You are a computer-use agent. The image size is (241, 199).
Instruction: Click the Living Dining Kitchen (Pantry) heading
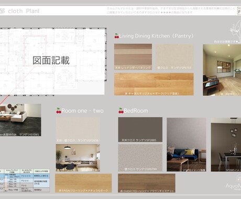pyautogui.click(x=156, y=36)
